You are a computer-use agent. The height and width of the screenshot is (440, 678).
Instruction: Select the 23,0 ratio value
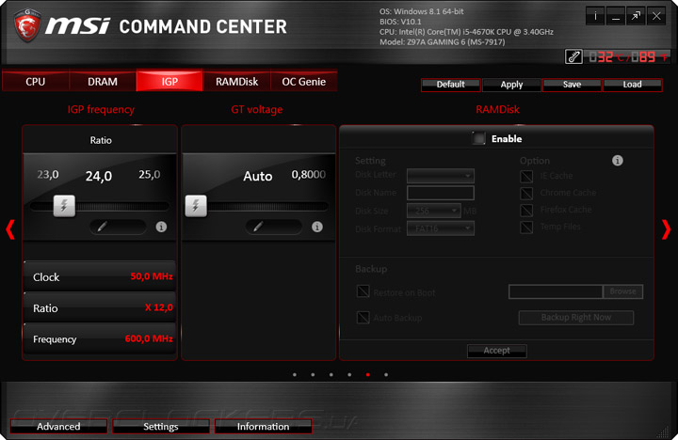point(48,175)
